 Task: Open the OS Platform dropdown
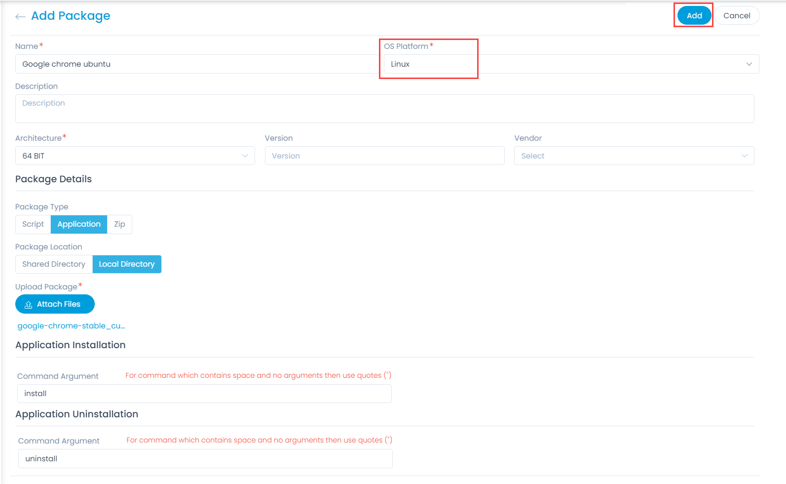[x=567, y=64]
